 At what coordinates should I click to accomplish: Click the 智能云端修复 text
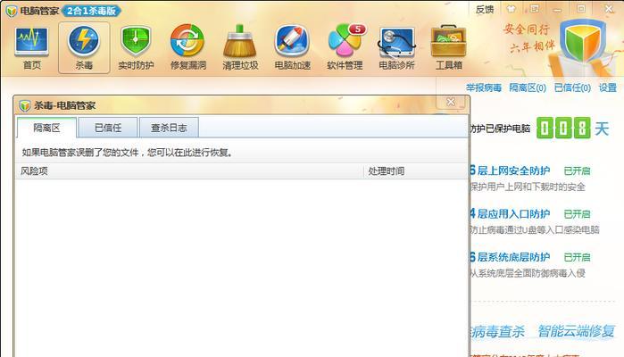pos(576,331)
